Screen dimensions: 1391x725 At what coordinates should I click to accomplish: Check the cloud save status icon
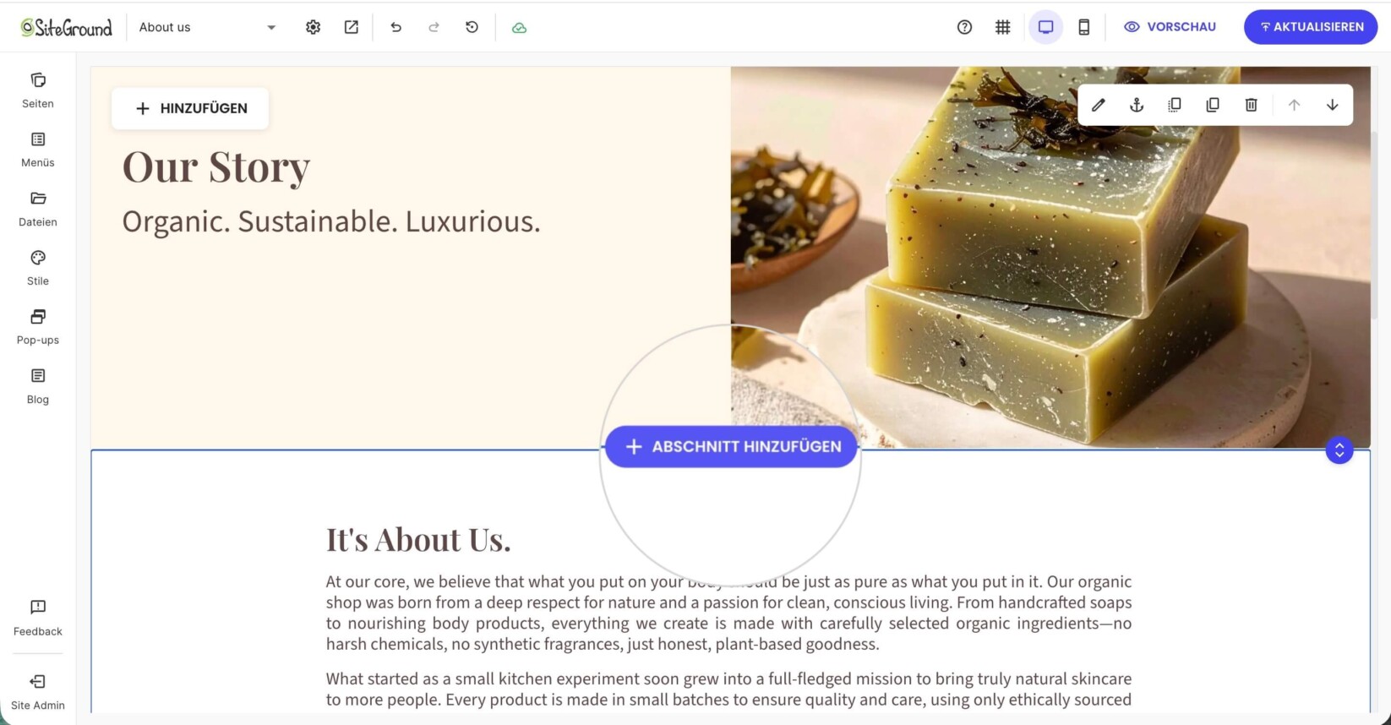point(519,28)
